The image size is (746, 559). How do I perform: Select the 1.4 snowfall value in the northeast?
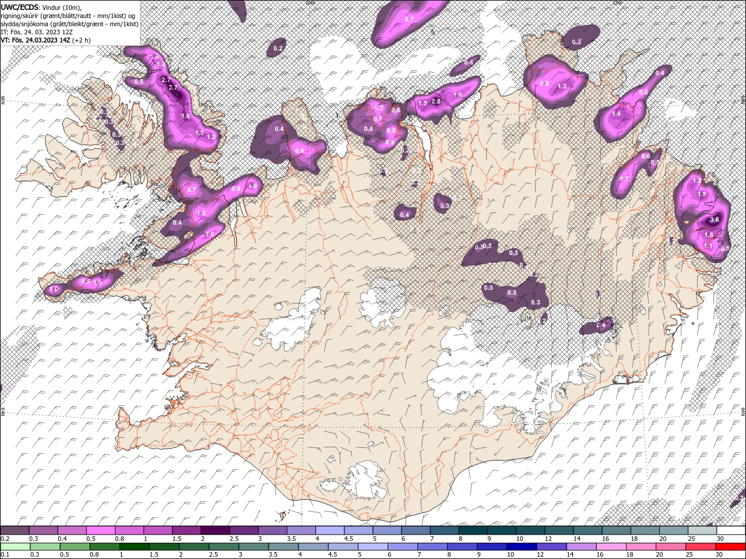(x=617, y=114)
